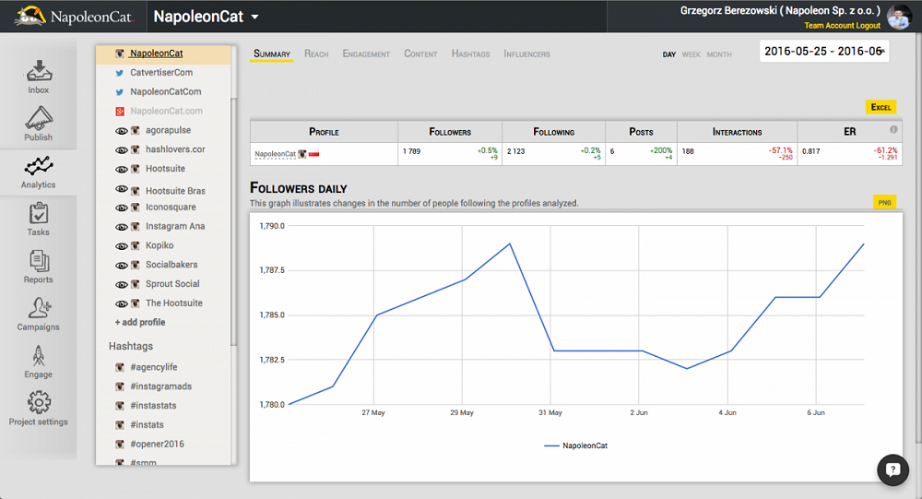Click the Followers column header
The width and height of the screenshot is (922, 499).
[450, 133]
